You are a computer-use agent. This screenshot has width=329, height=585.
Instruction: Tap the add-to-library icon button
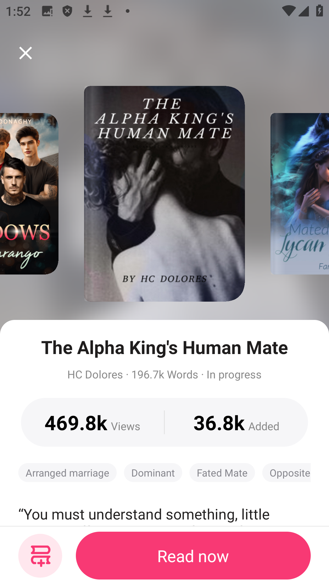coord(40,555)
